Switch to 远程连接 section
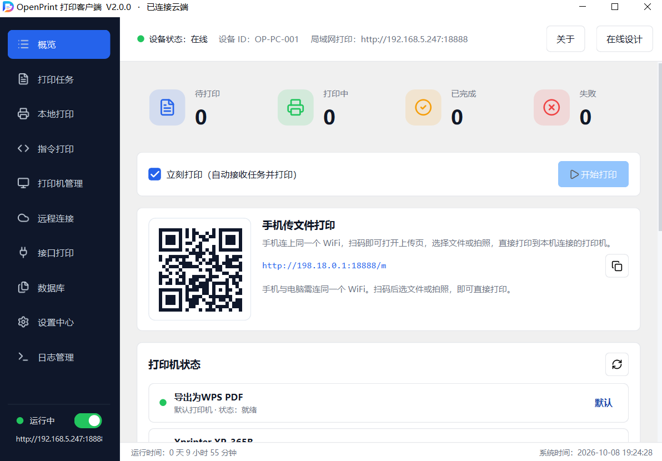Viewport: 662px width, 461px height. tap(59, 218)
